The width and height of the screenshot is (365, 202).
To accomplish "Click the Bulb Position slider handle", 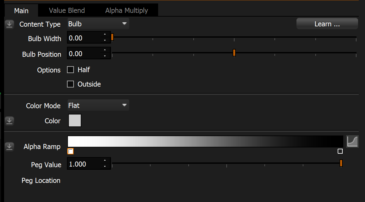I will [x=234, y=53].
